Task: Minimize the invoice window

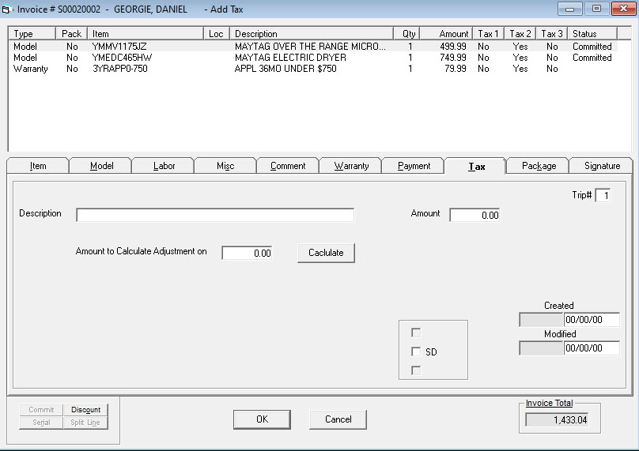Action: 569,9
